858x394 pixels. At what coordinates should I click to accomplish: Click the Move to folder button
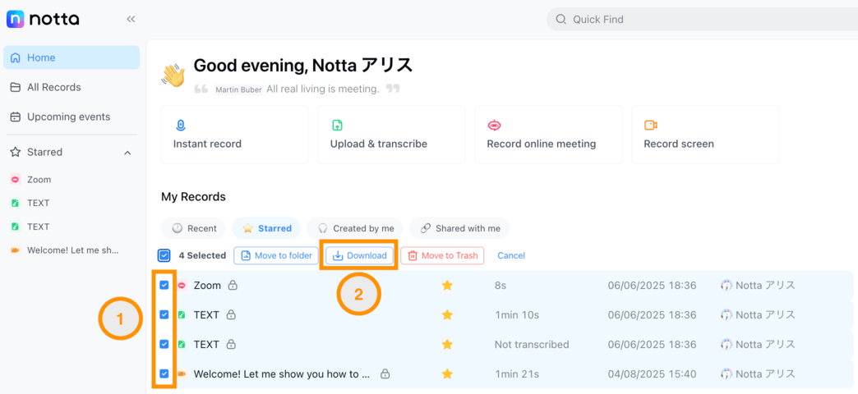click(276, 255)
